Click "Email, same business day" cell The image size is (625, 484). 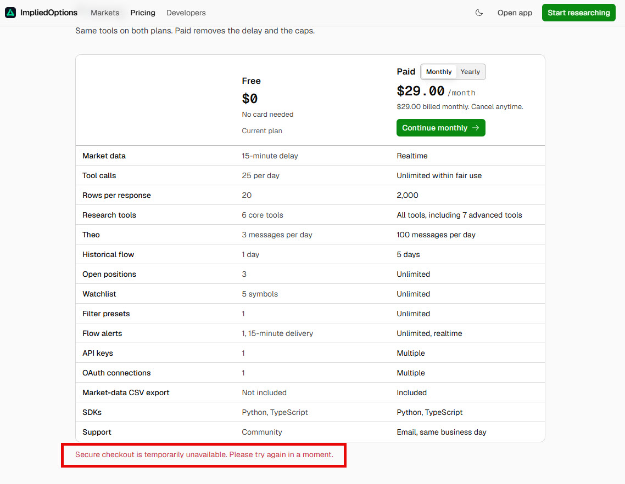click(x=442, y=432)
